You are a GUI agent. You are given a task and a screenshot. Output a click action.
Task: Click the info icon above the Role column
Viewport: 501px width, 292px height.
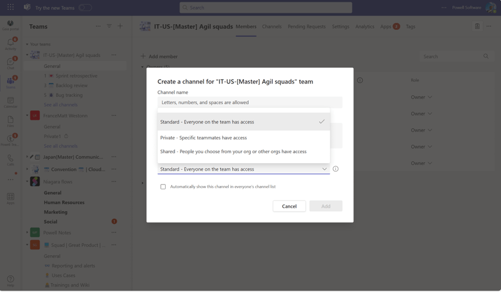360,80
